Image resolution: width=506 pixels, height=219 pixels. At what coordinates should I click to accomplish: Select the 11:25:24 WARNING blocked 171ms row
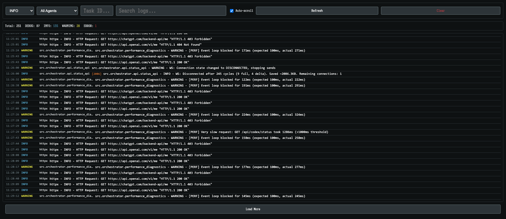click(x=253, y=50)
